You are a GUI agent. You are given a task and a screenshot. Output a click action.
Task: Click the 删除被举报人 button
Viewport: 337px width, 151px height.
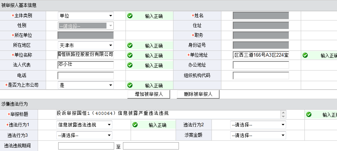coord(198,94)
